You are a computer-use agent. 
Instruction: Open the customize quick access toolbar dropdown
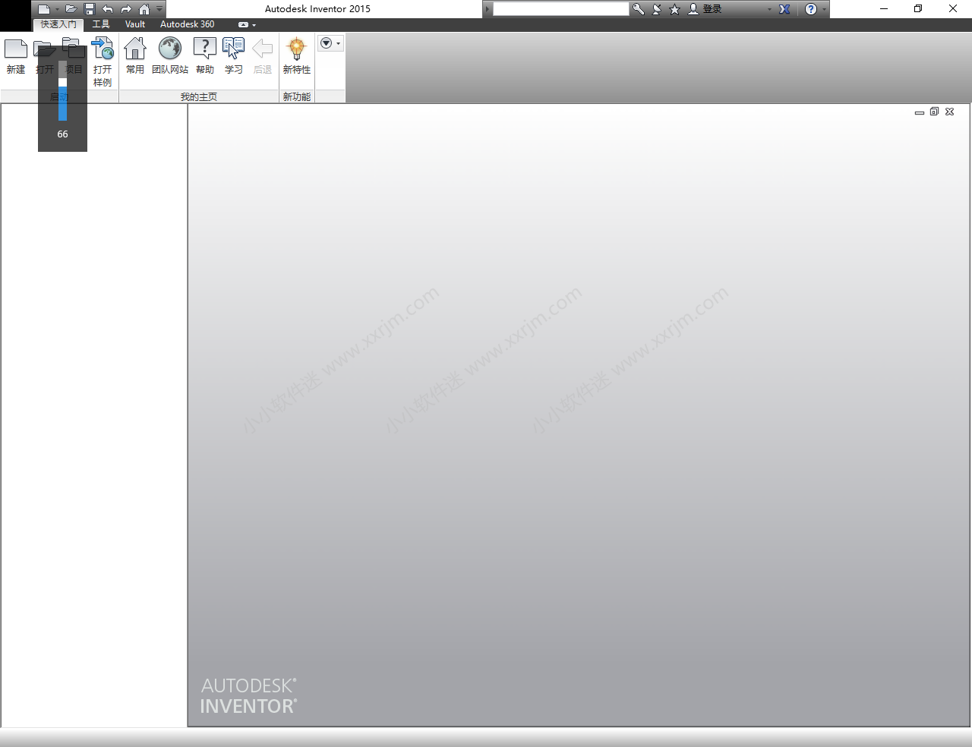pyautogui.click(x=159, y=9)
